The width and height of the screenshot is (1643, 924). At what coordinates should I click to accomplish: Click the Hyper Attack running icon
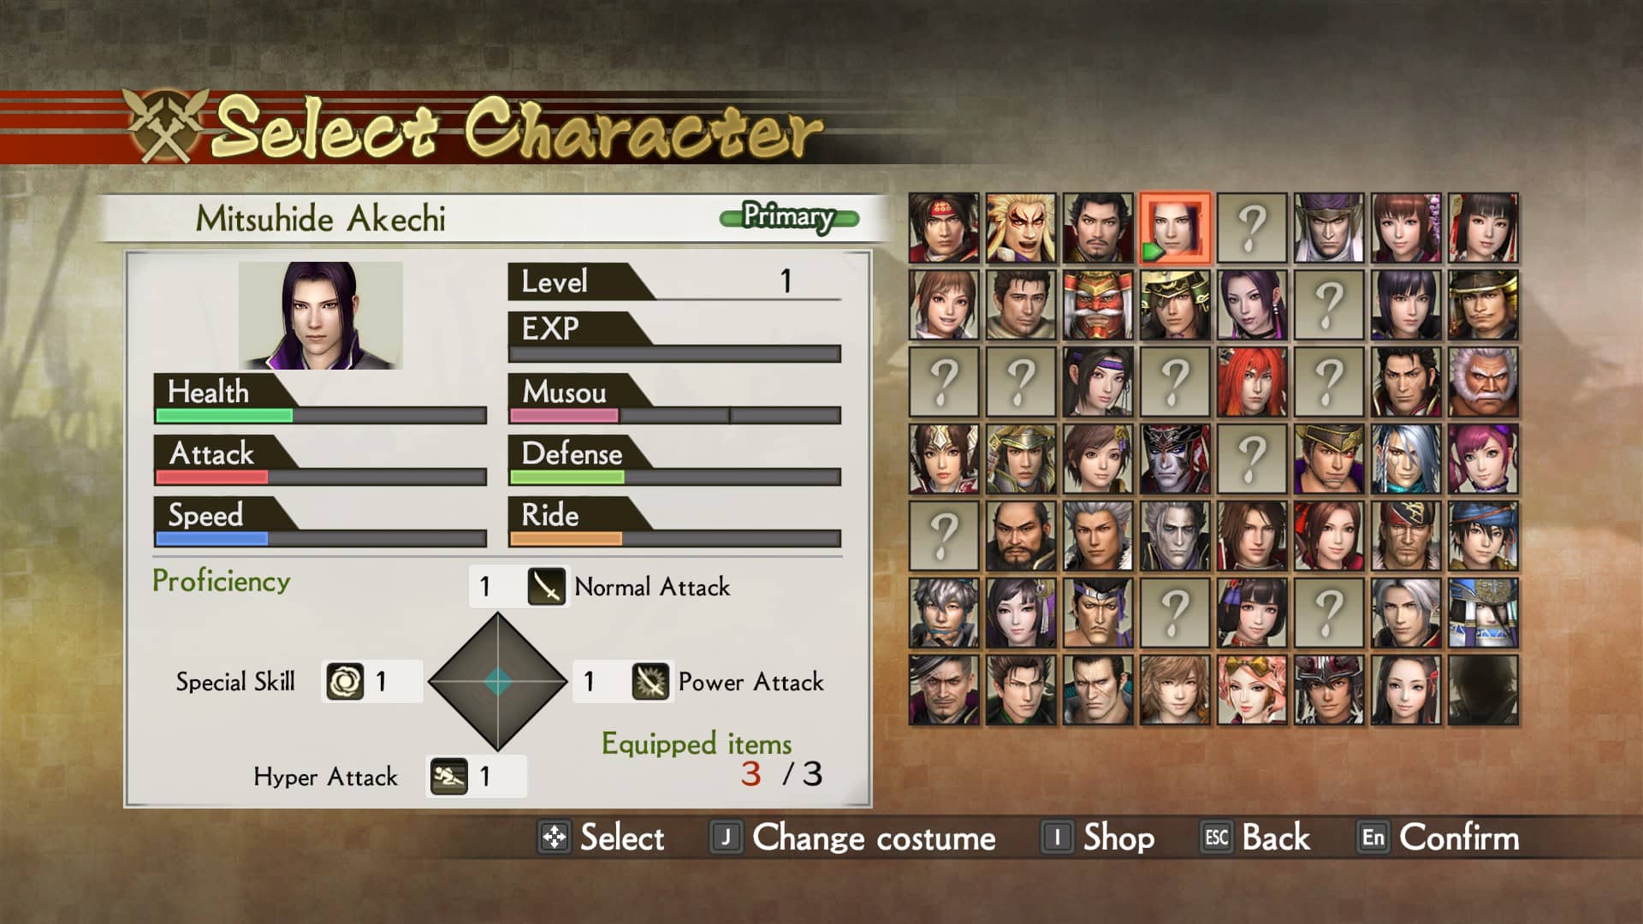click(448, 776)
